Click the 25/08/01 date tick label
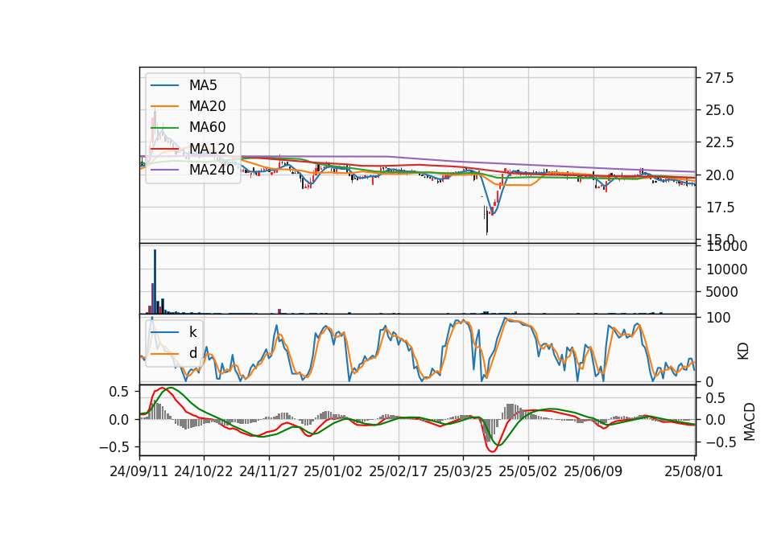 click(x=693, y=471)
